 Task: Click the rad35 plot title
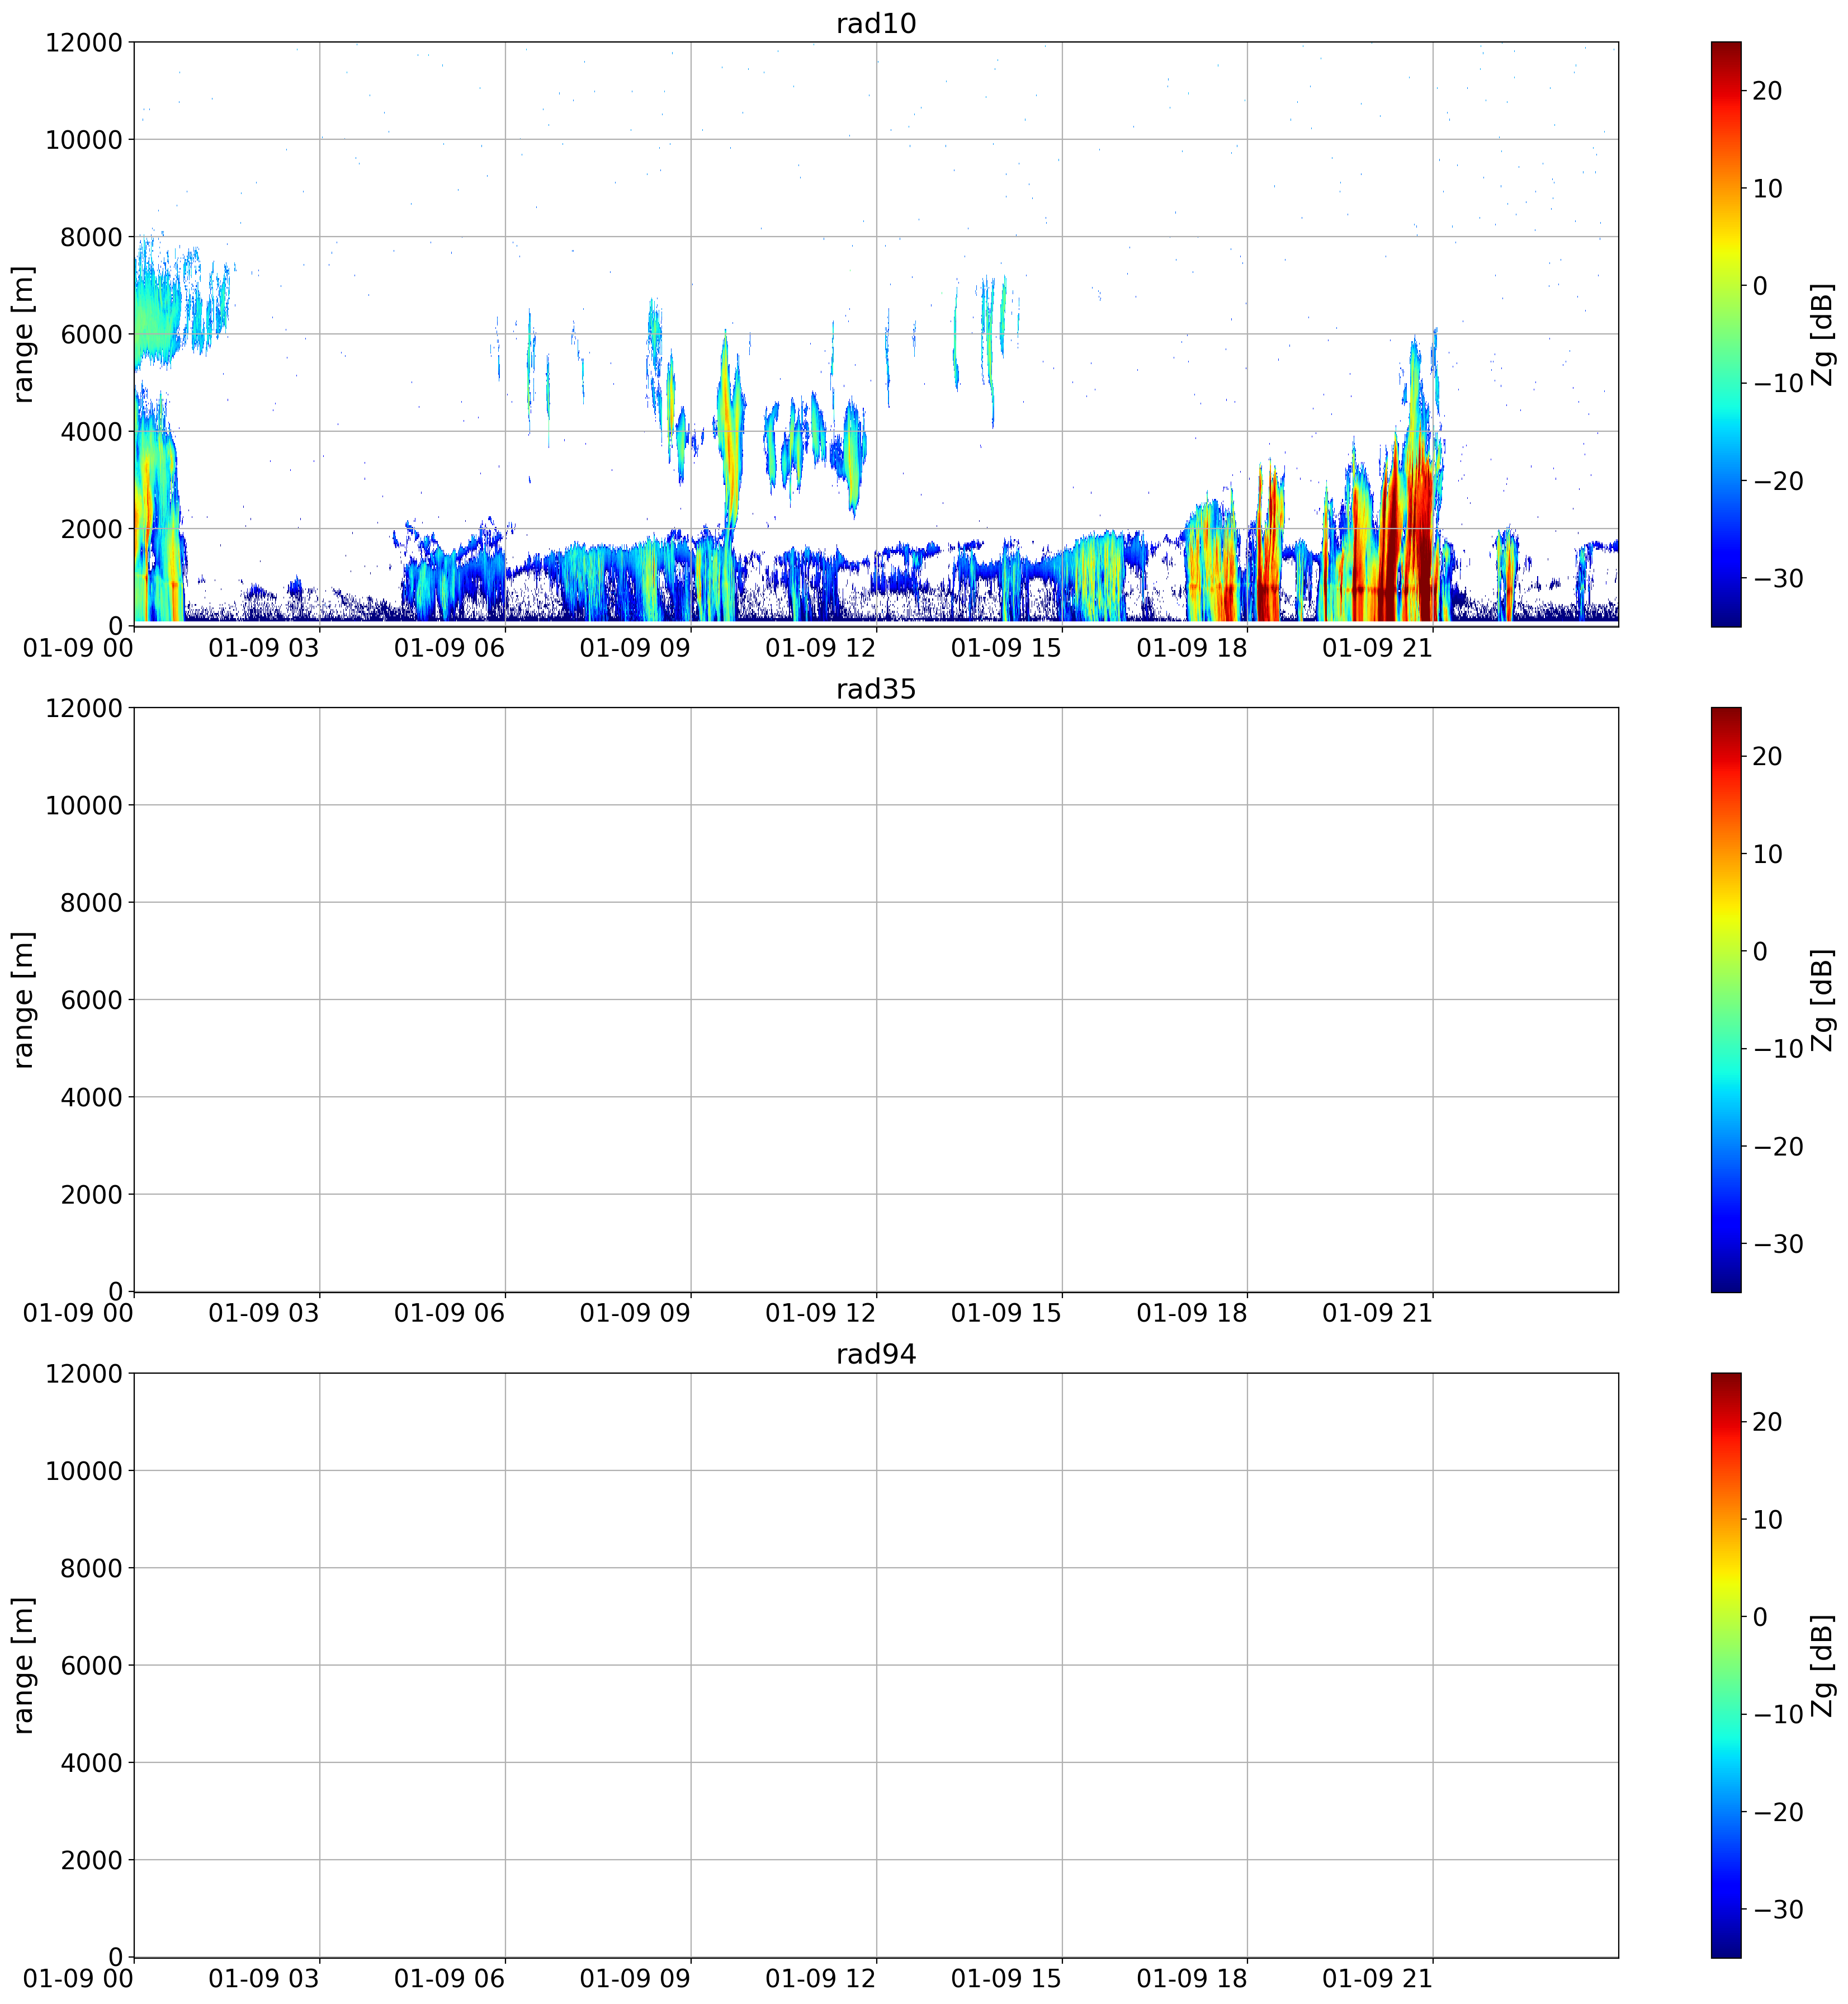[876, 689]
